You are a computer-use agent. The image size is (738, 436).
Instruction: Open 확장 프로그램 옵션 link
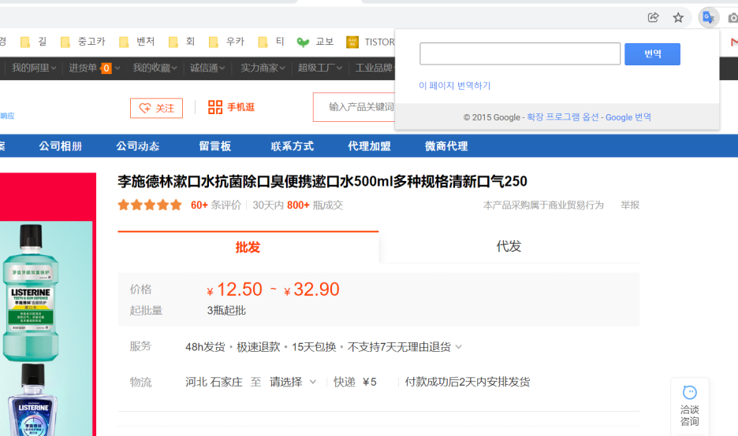562,117
